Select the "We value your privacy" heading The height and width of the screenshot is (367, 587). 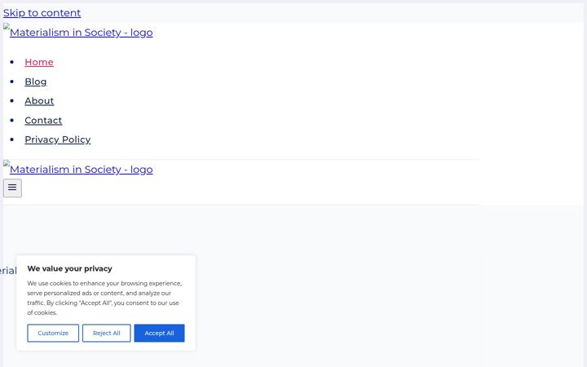[x=69, y=268]
